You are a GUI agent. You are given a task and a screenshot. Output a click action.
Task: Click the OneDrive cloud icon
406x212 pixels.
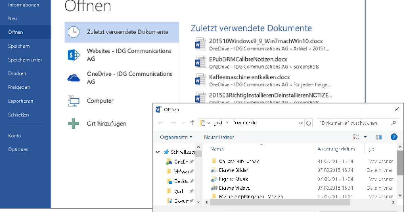(73, 78)
